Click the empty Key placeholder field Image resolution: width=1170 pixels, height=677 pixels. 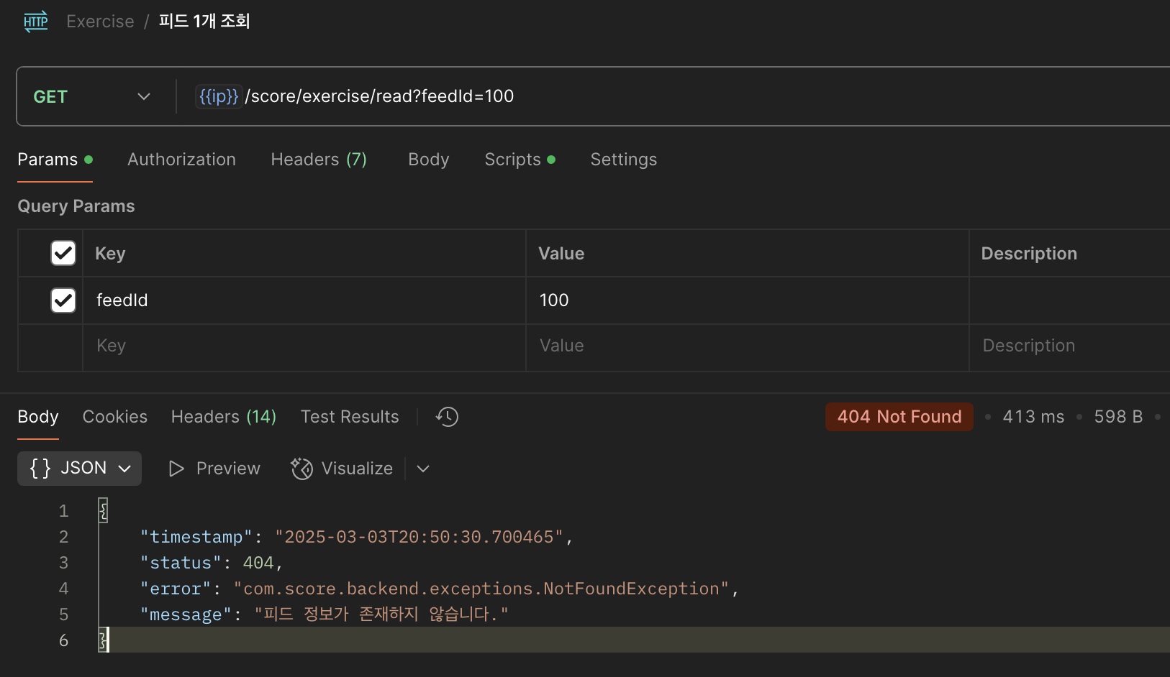(x=304, y=346)
